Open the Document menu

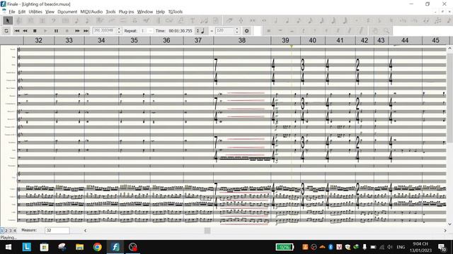coord(67,12)
